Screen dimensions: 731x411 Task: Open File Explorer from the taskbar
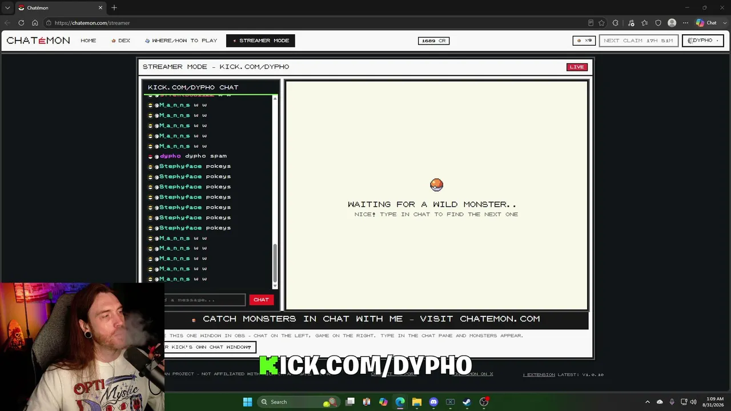coord(416,402)
